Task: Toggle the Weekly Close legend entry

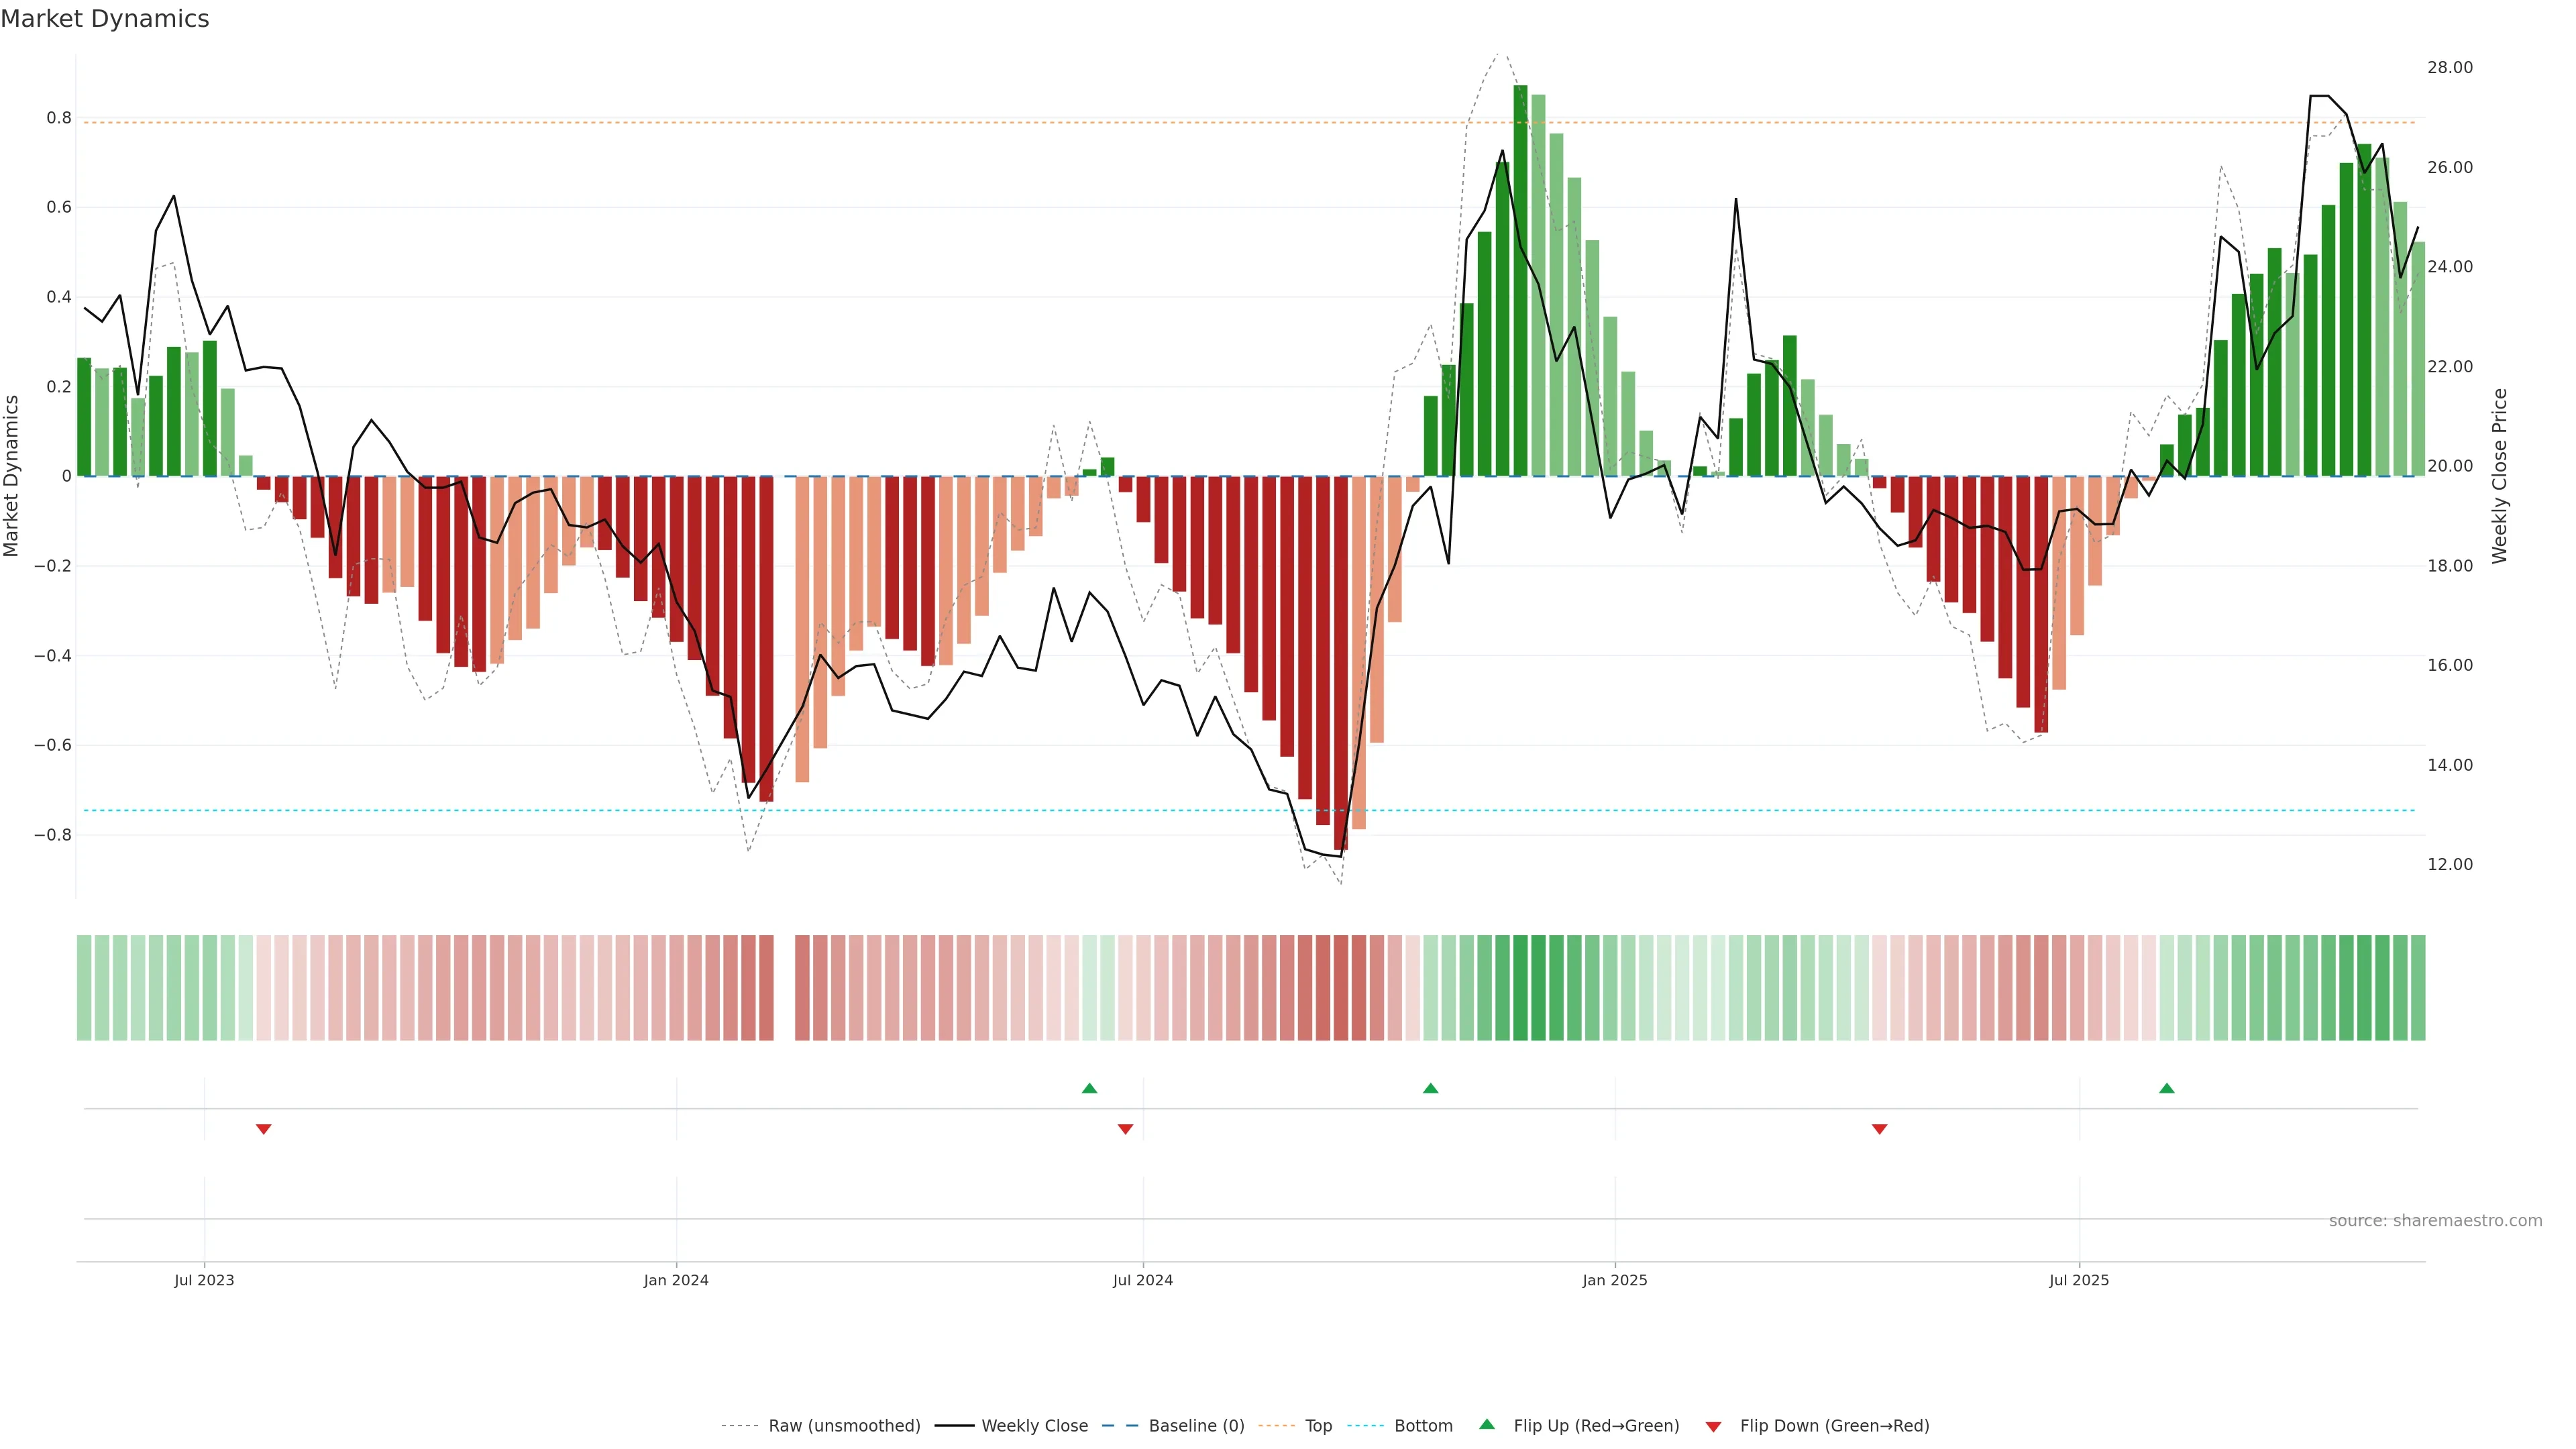Action: 1034,1426
